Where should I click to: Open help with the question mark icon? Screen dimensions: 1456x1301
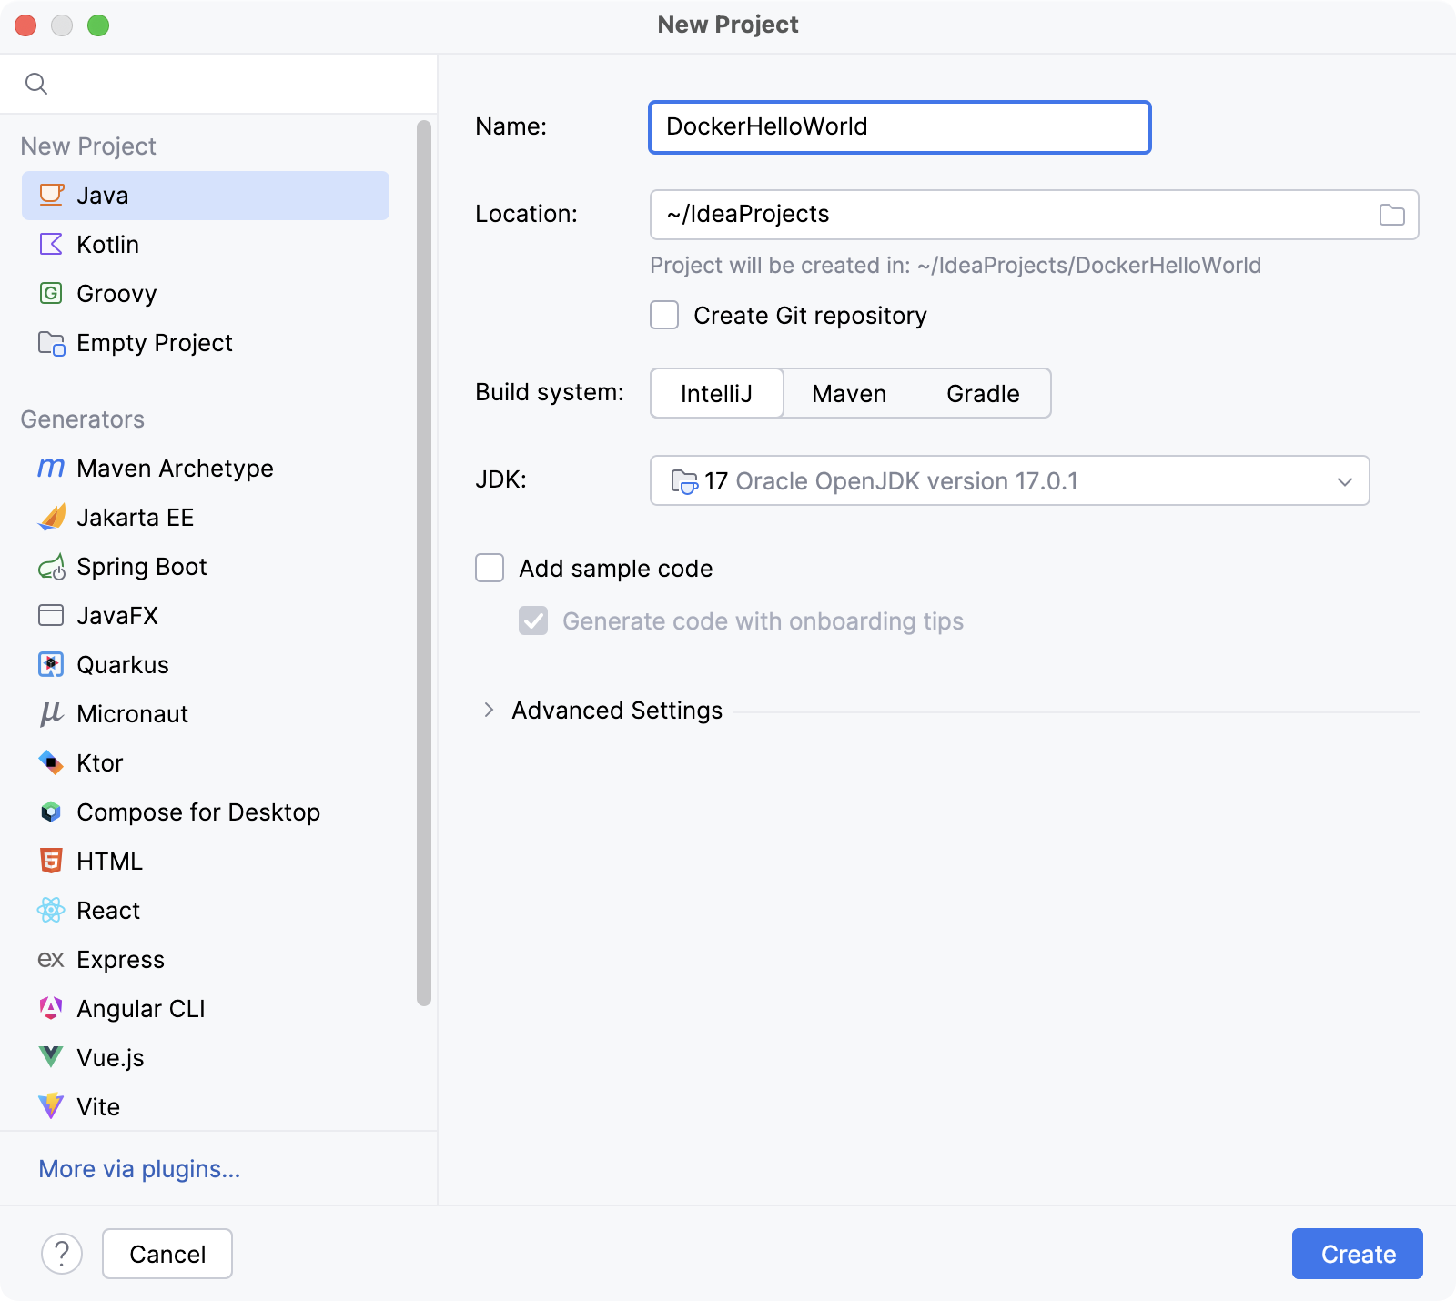pyautogui.click(x=62, y=1254)
